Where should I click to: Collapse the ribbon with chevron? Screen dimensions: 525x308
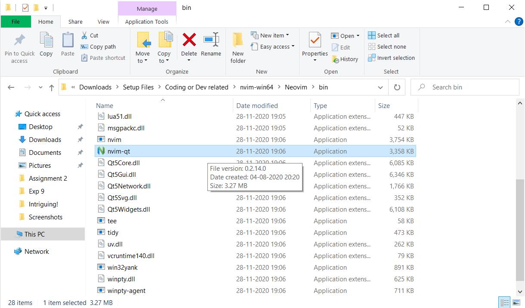[x=508, y=22]
